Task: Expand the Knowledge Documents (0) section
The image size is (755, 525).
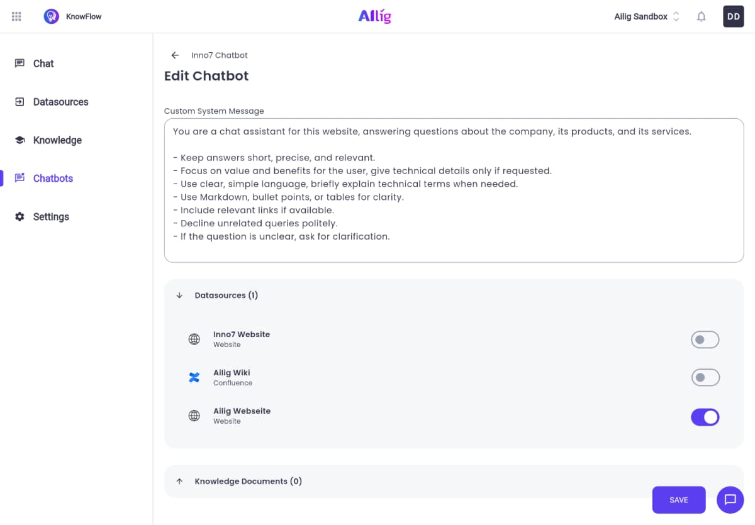Action: coord(179,482)
